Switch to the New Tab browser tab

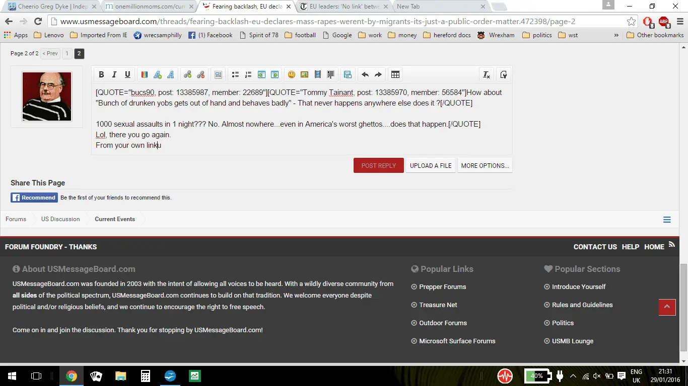click(x=438, y=7)
